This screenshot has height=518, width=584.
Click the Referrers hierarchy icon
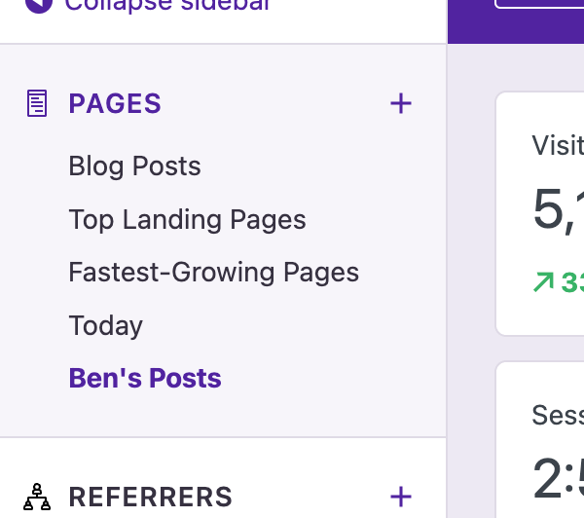[37, 497]
